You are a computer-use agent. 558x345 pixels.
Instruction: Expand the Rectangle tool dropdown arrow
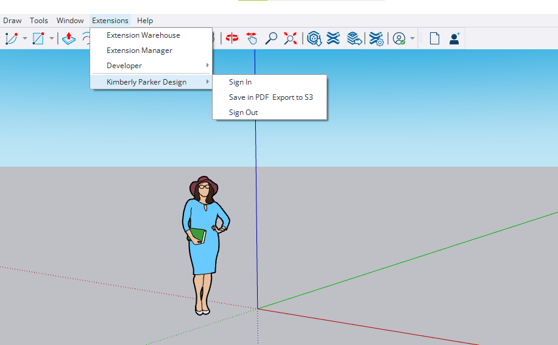click(52, 38)
